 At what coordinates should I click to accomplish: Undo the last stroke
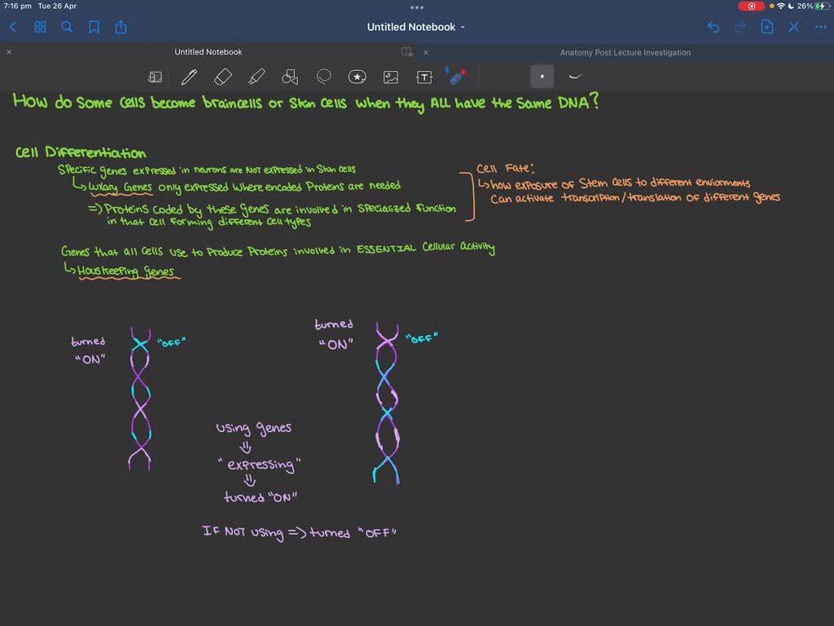click(x=713, y=27)
